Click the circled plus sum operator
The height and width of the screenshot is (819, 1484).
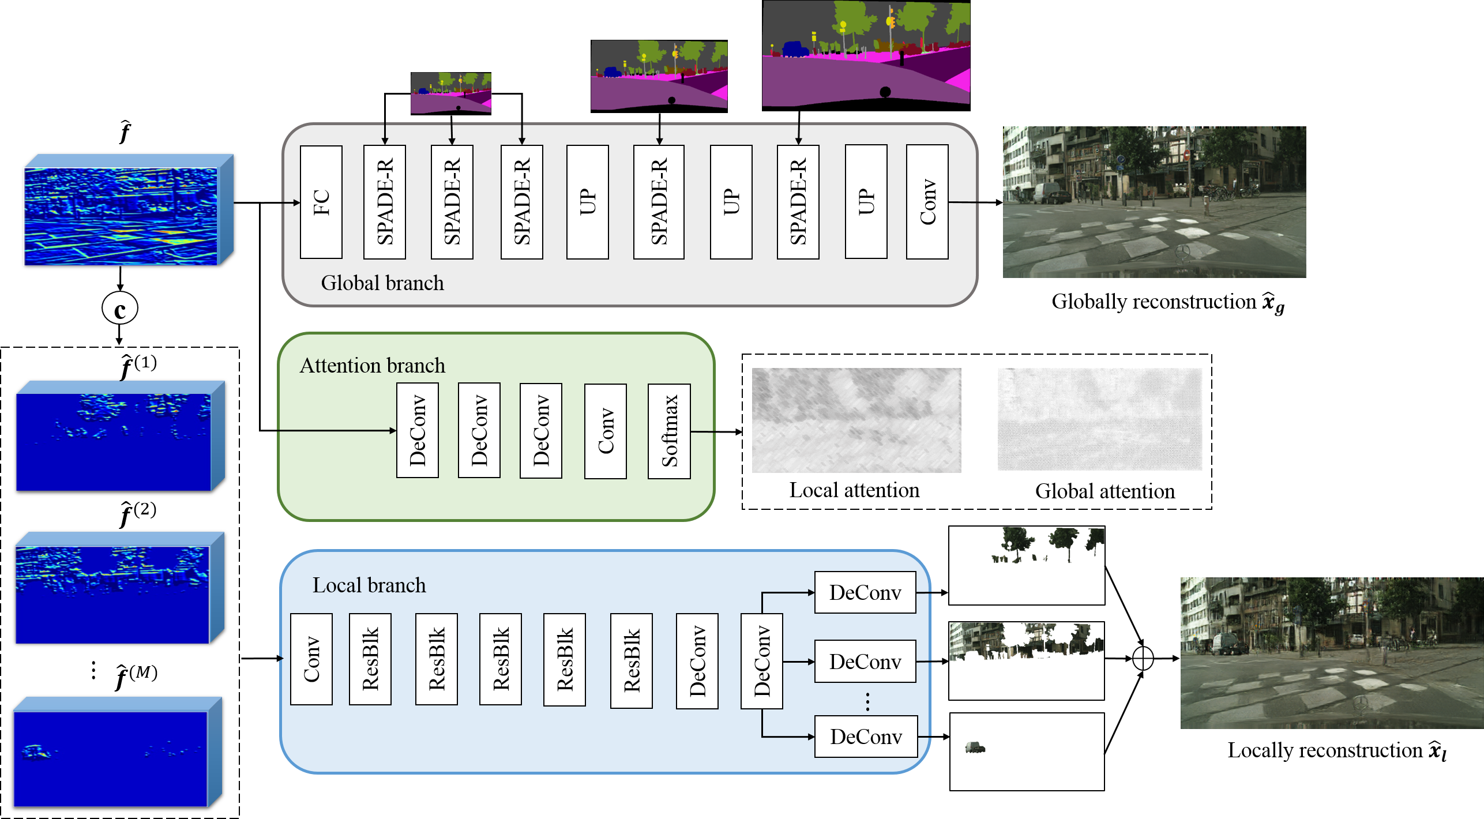tap(1143, 659)
